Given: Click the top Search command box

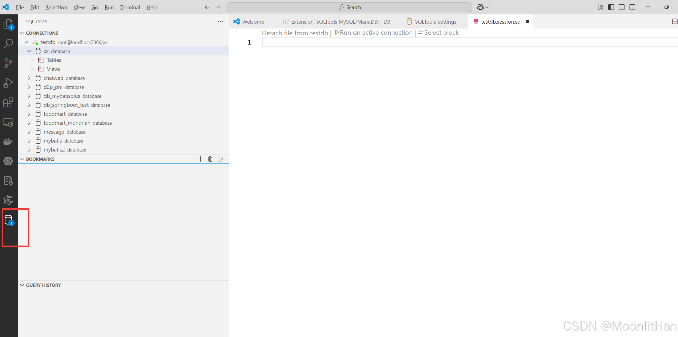Looking at the screenshot, I should tap(349, 7).
